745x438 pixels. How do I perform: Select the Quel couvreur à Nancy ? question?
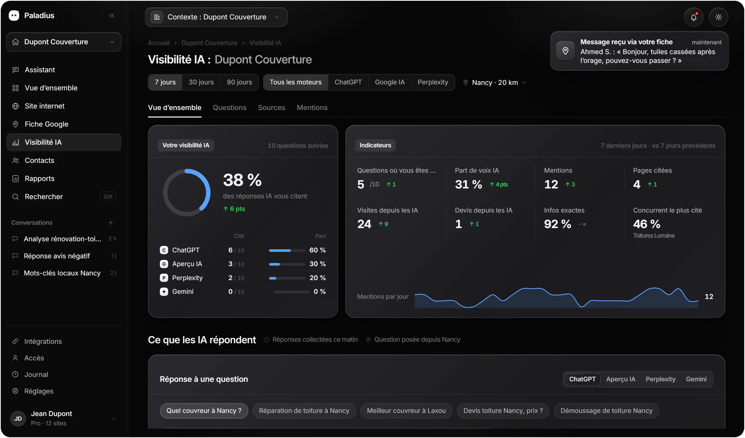tap(204, 411)
